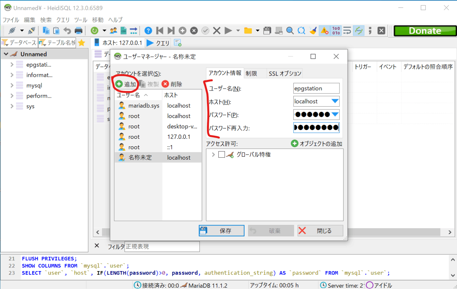The width and height of the screenshot is (457, 289).
Task: Open the ファイル menu
Action: tap(11, 20)
